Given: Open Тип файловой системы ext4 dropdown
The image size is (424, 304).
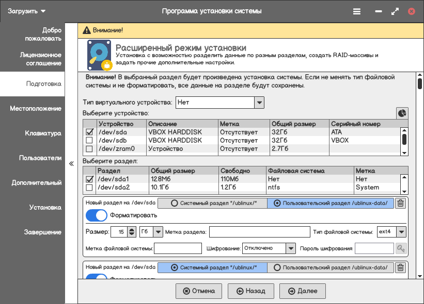Looking at the screenshot, I should [401, 232].
